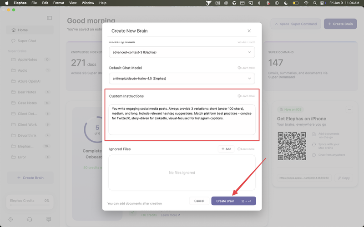Image resolution: width=364 pixels, height=227 pixels.
Task: Click the stacked layout icon at sidebar bottom
Action: (x=49, y=219)
